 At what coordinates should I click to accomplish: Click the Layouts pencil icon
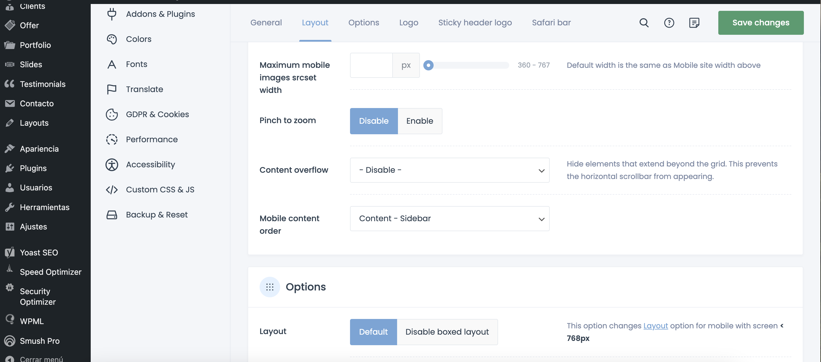[10, 123]
